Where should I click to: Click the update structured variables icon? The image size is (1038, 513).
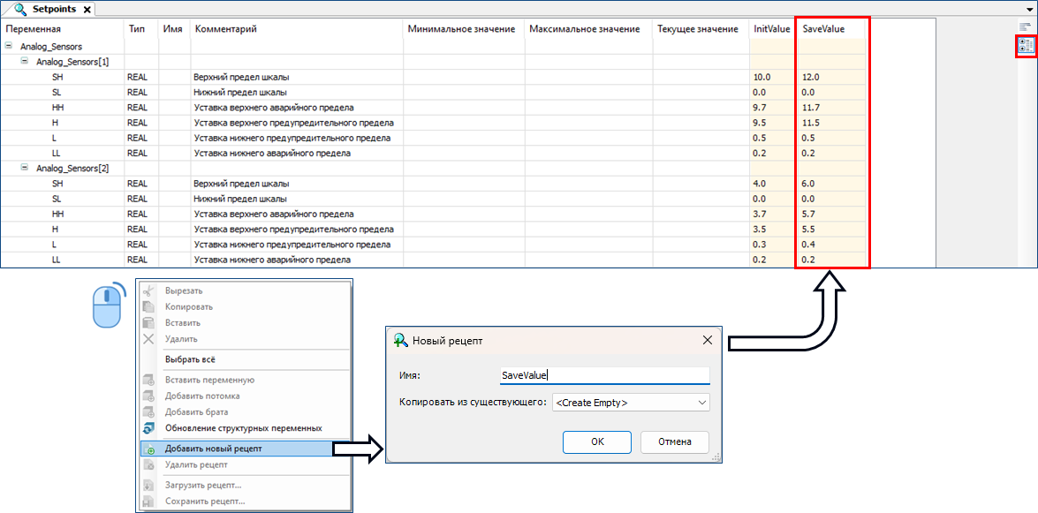click(149, 428)
